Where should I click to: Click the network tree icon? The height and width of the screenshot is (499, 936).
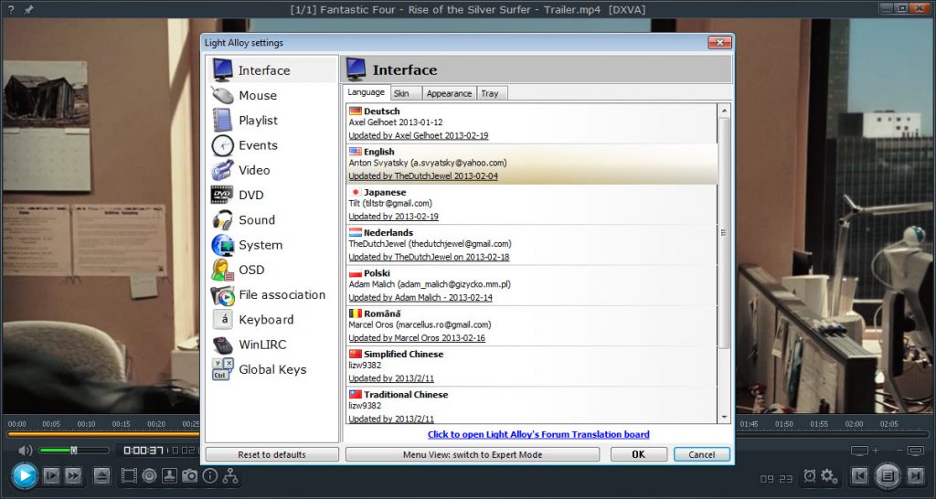coord(230,476)
